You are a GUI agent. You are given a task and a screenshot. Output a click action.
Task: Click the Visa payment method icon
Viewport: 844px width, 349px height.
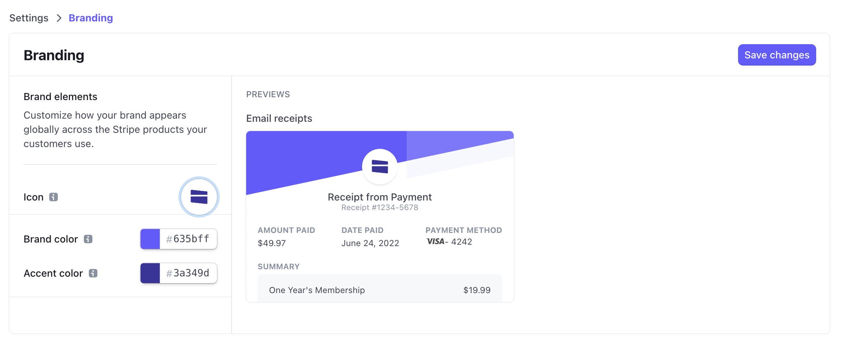coord(436,242)
